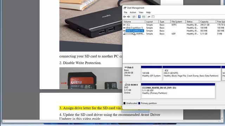Click the CD-ROM 0 drive icon
225x126 pixels.
point(126,85)
